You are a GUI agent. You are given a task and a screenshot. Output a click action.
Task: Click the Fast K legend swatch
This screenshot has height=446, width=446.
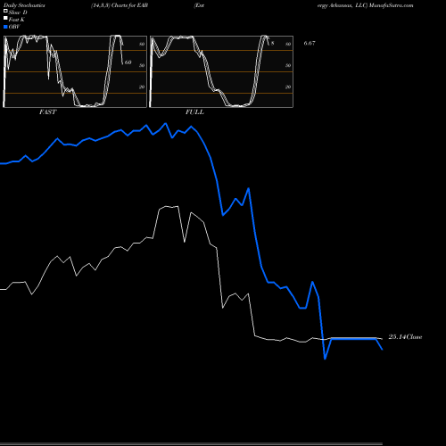coord(5,19)
